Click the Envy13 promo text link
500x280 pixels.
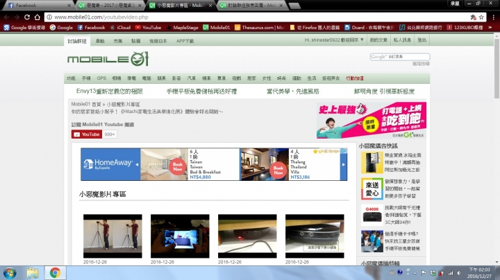click(110, 91)
